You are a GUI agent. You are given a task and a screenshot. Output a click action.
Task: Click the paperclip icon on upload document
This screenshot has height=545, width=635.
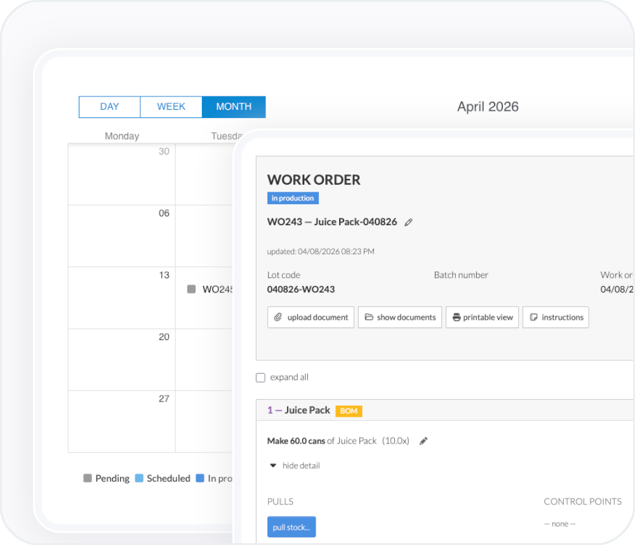(x=278, y=317)
